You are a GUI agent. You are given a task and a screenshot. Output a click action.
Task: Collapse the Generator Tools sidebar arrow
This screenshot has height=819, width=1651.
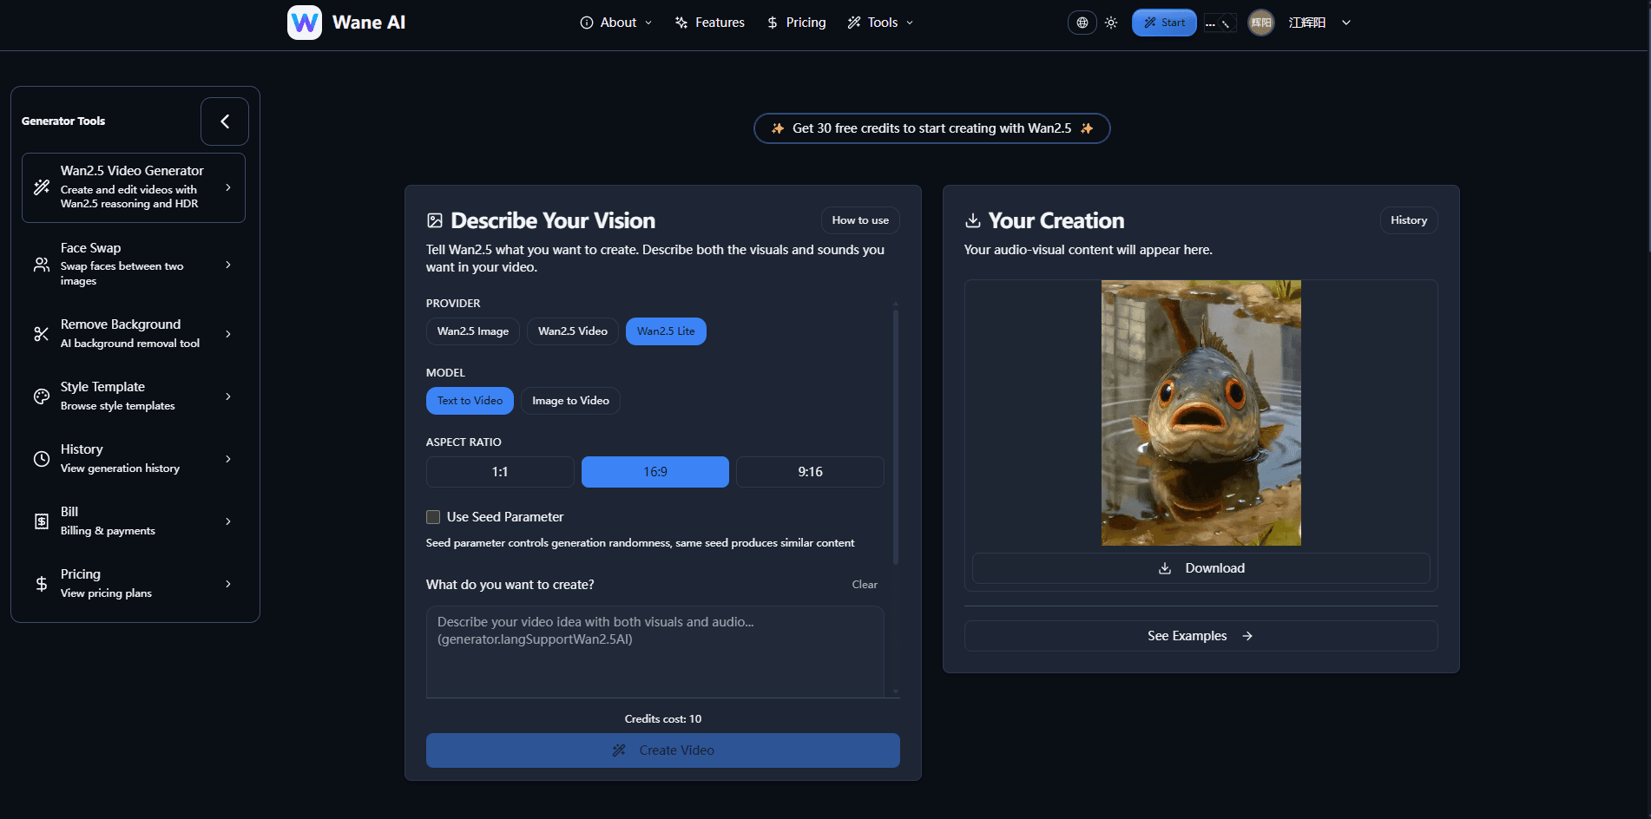tap(225, 121)
